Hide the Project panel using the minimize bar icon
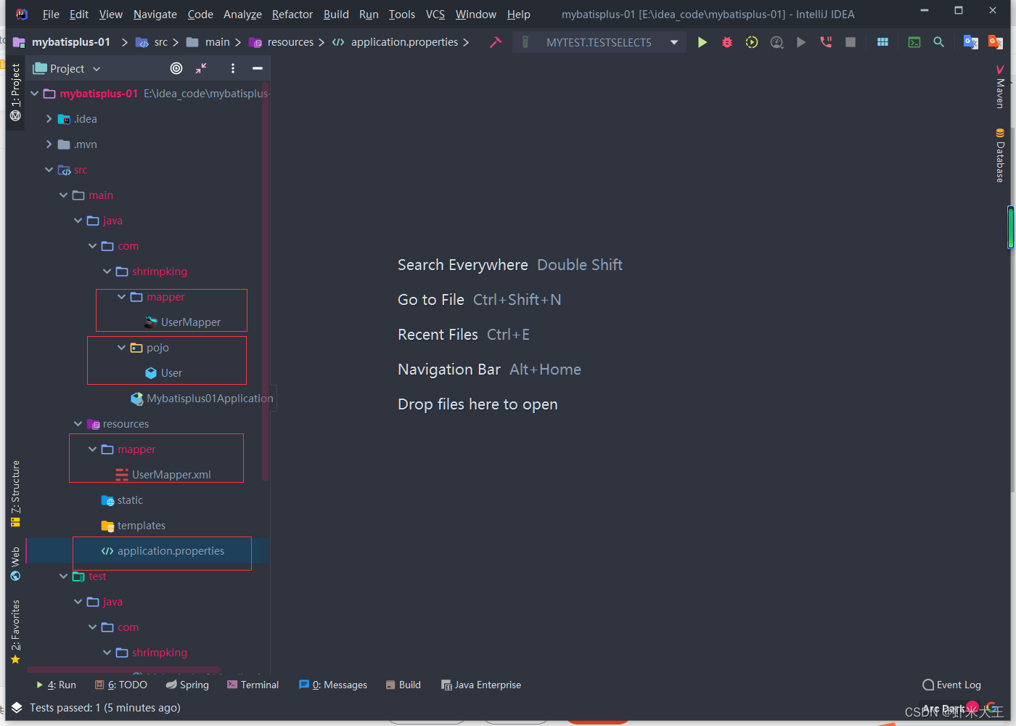This screenshot has width=1016, height=726. 257,68
